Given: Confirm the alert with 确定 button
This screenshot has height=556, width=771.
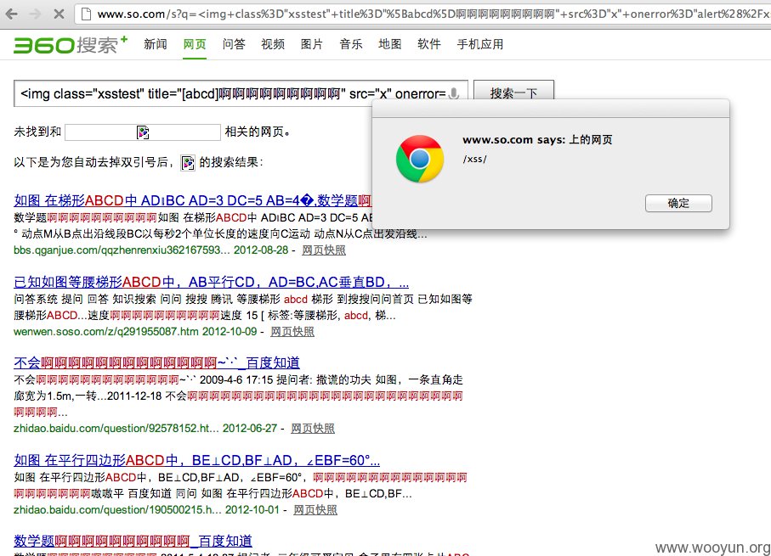Looking at the screenshot, I should coord(678,204).
